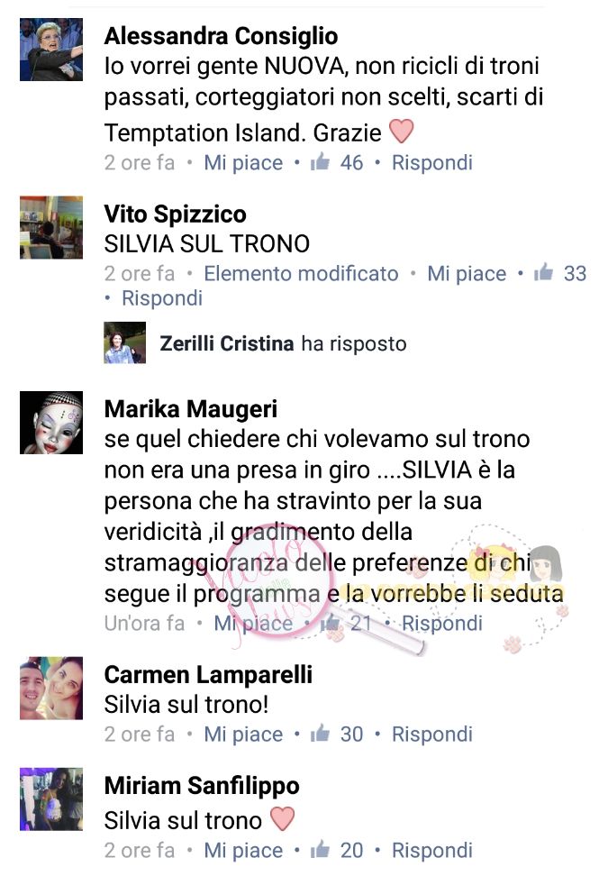Open the likes count on Alessandra Consiglio's comment
This screenshot has height=876, width=608.
tap(337, 162)
